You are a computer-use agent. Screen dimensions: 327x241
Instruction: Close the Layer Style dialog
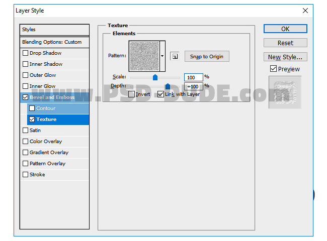tap(305, 11)
